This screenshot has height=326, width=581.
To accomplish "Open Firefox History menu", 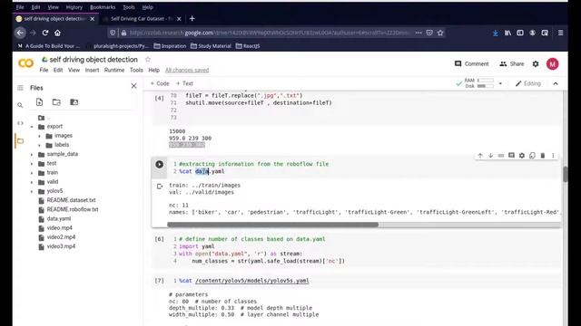I will pos(74,7).
